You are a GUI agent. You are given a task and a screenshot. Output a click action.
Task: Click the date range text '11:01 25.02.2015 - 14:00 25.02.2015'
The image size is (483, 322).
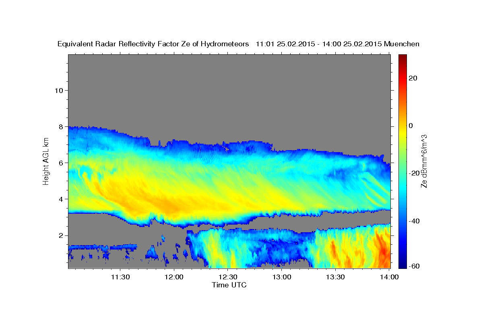coord(319,44)
